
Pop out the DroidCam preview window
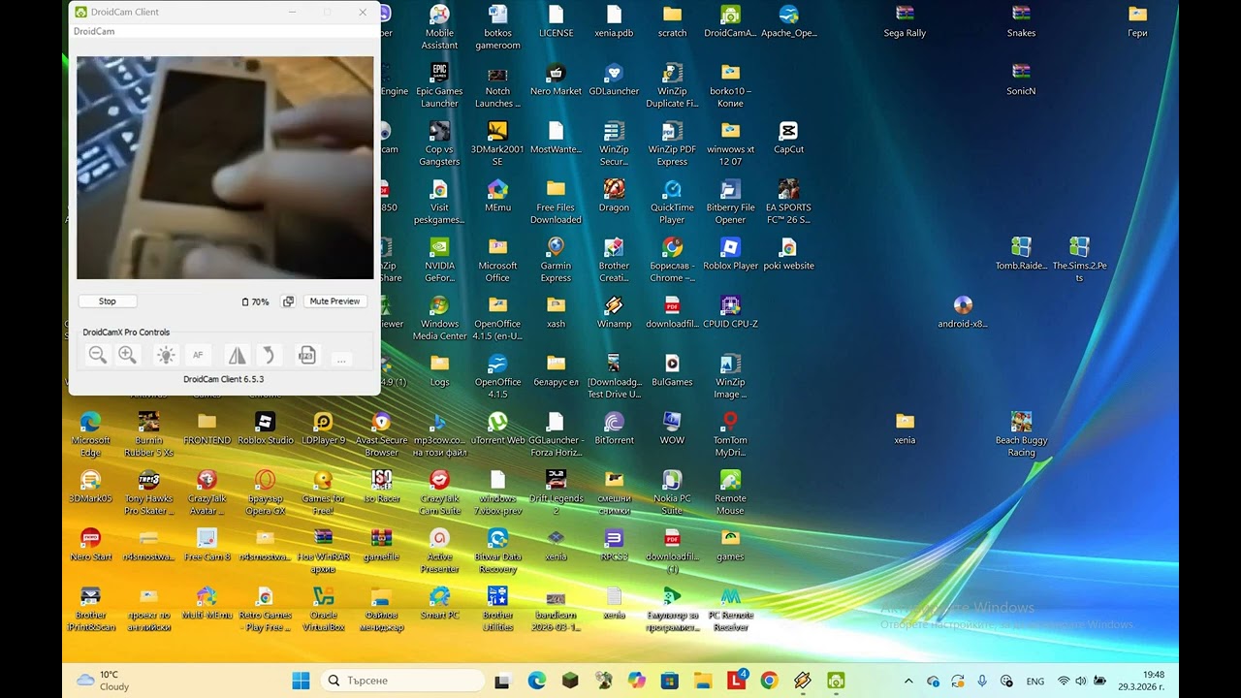[288, 301]
